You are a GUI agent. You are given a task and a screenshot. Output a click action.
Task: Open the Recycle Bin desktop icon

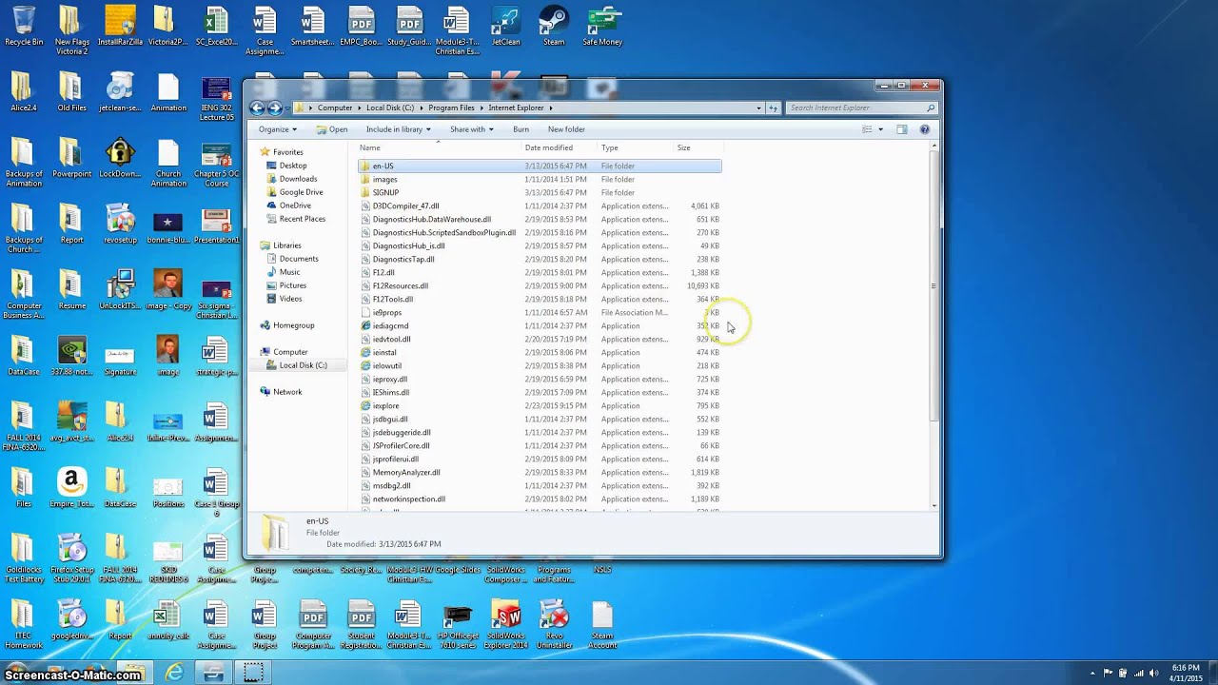[x=24, y=26]
